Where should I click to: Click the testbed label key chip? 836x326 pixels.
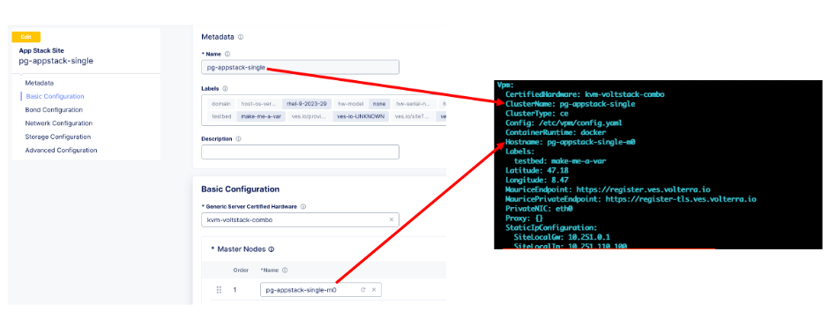[x=220, y=116]
